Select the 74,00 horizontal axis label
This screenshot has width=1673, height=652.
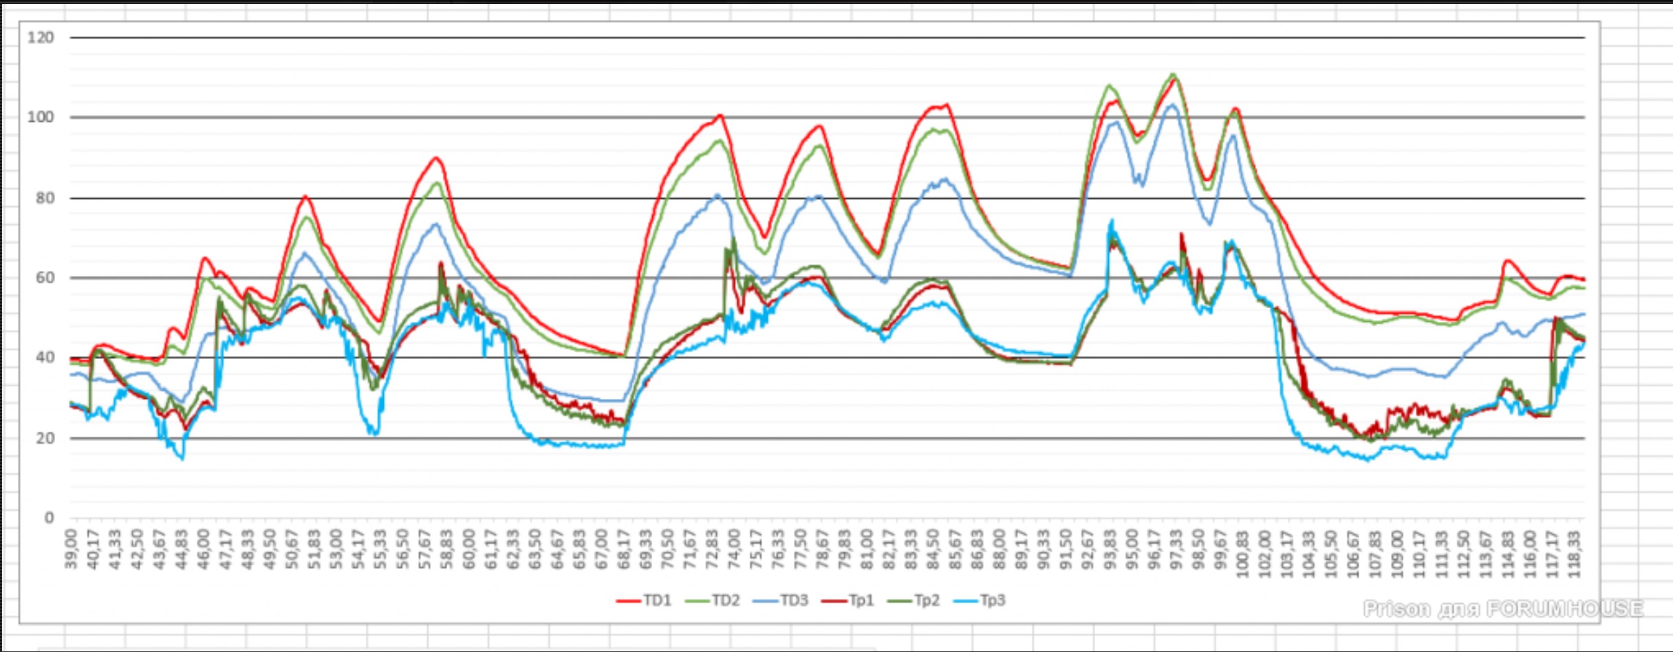734,549
